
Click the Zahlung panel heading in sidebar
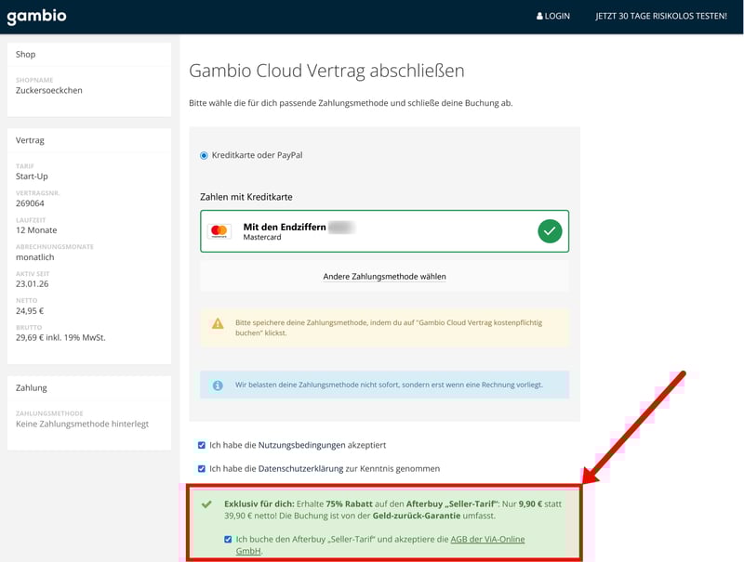click(32, 387)
